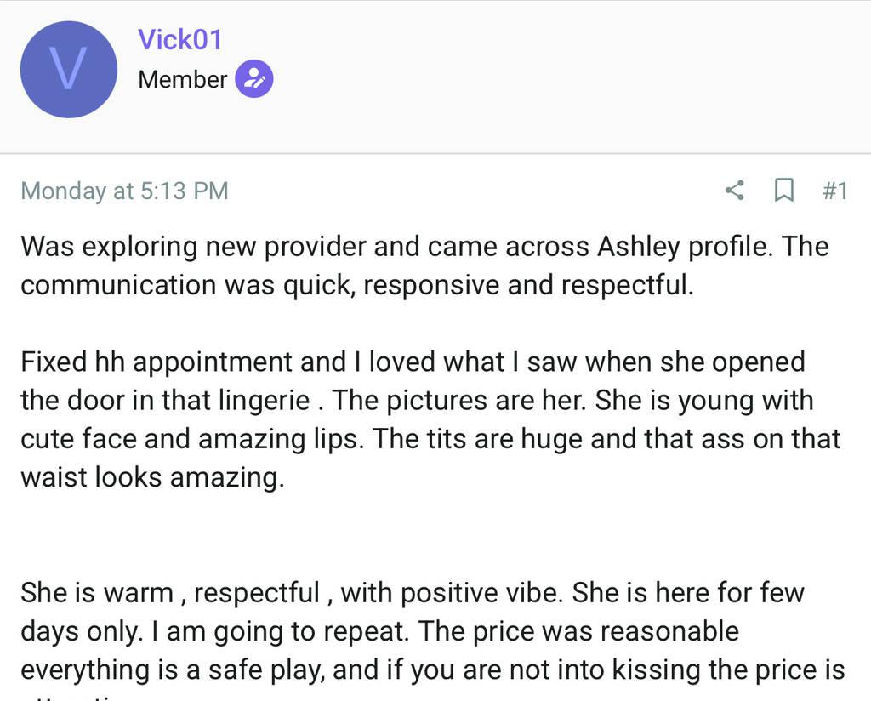Image resolution: width=871 pixels, height=701 pixels.
Task: Click the word "Ashley" in the post
Action: [639, 247]
